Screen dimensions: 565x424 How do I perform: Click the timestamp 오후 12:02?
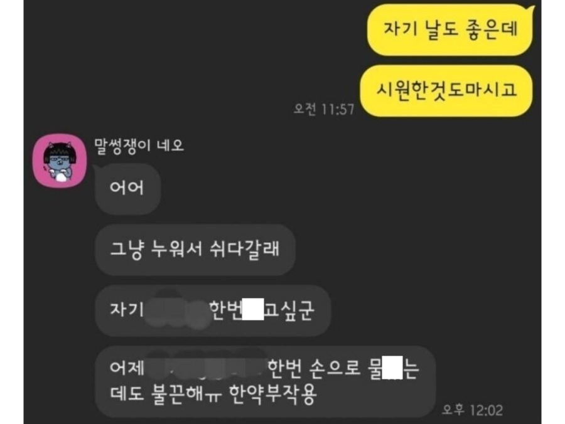pyautogui.click(x=472, y=410)
